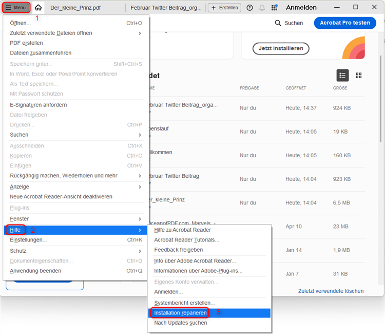Click the Suchen magnifier search icon
Image resolution: width=385 pixels, height=336 pixels.
tap(278, 23)
